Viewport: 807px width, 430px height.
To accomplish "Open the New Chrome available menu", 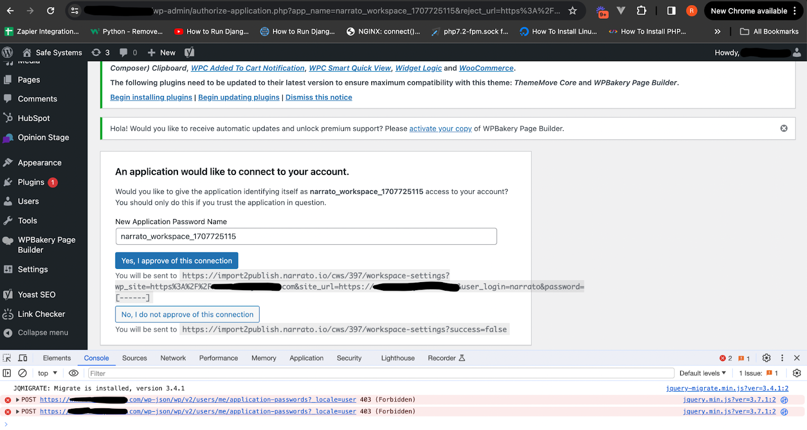I will (754, 11).
